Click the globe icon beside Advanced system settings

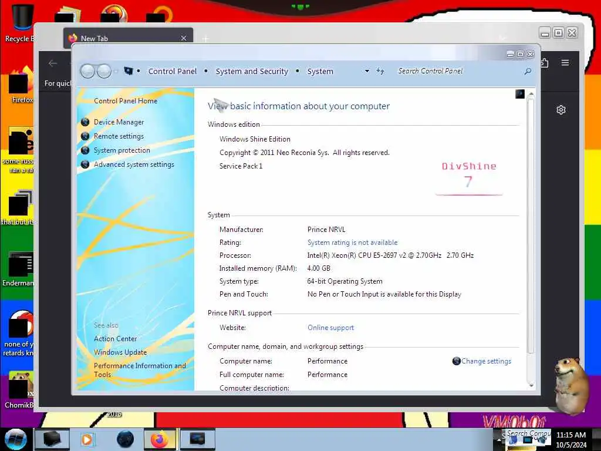pos(85,164)
